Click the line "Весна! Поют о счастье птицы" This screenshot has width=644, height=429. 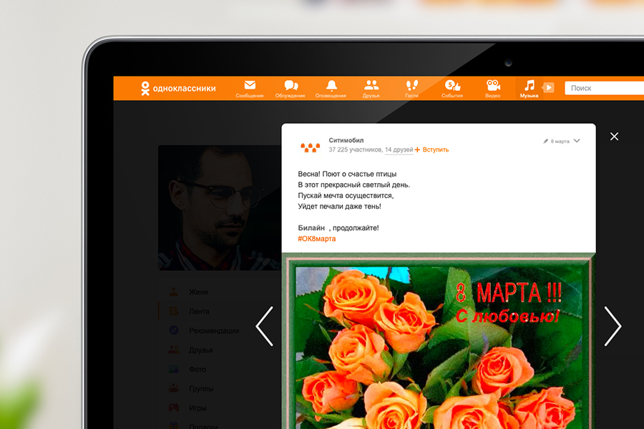347,174
